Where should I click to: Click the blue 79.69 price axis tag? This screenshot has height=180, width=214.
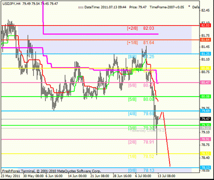click(x=205, y=111)
